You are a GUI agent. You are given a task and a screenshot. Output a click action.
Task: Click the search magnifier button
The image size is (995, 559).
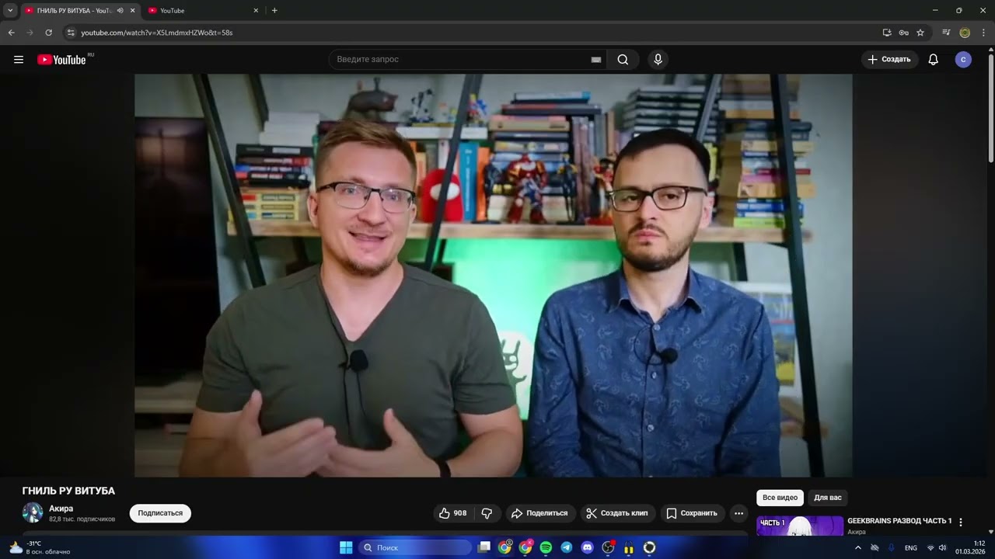[x=623, y=60]
